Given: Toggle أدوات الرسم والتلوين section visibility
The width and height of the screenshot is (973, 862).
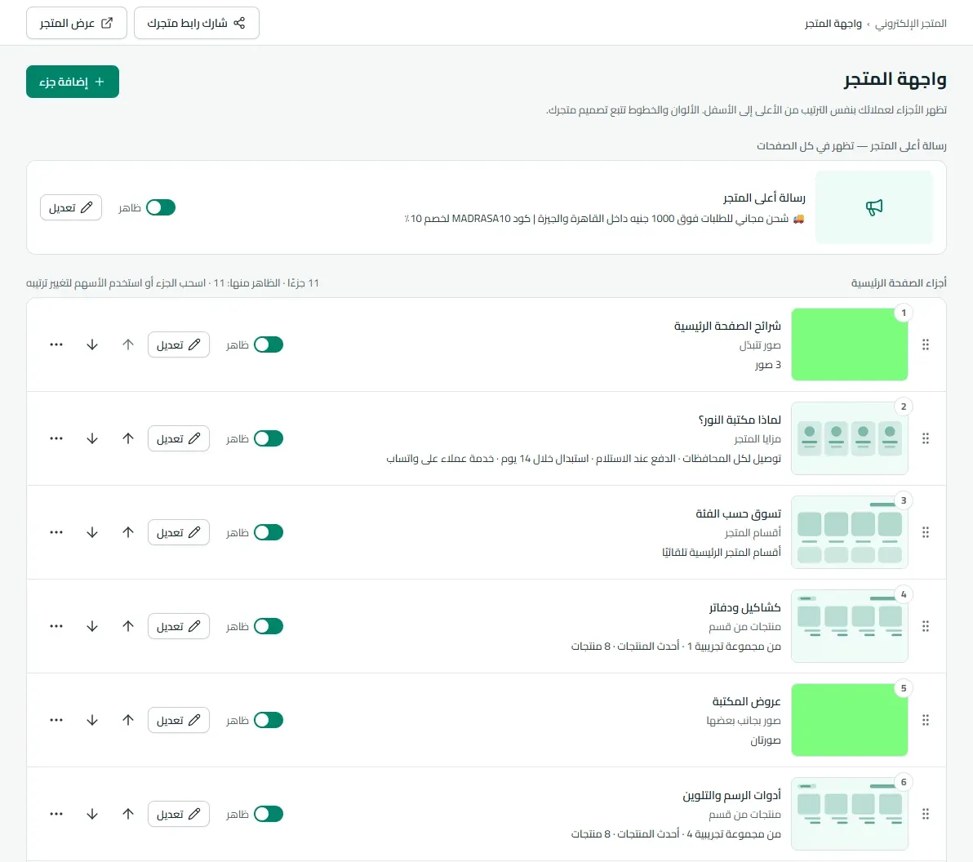Looking at the screenshot, I should (x=269, y=814).
